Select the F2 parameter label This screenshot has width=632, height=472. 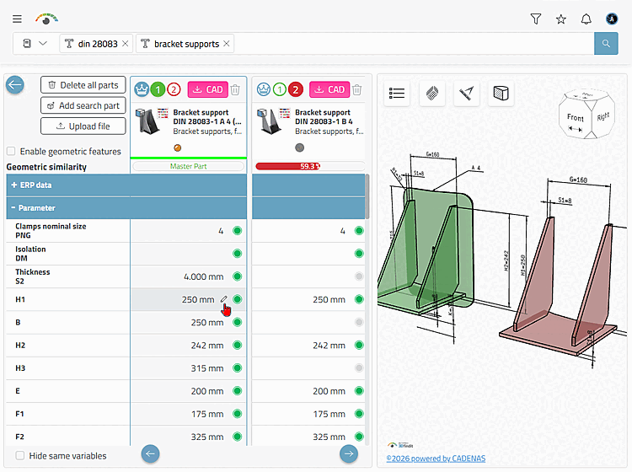[19, 437]
